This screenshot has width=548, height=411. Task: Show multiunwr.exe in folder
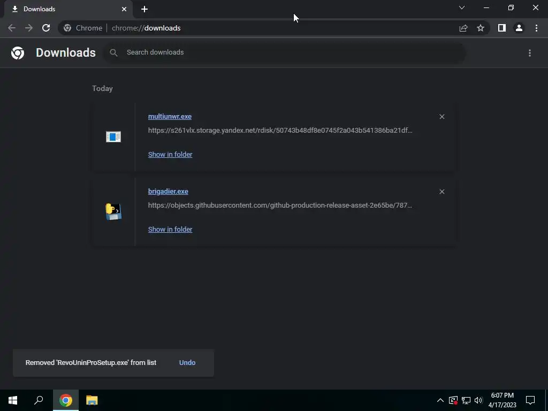point(170,154)
